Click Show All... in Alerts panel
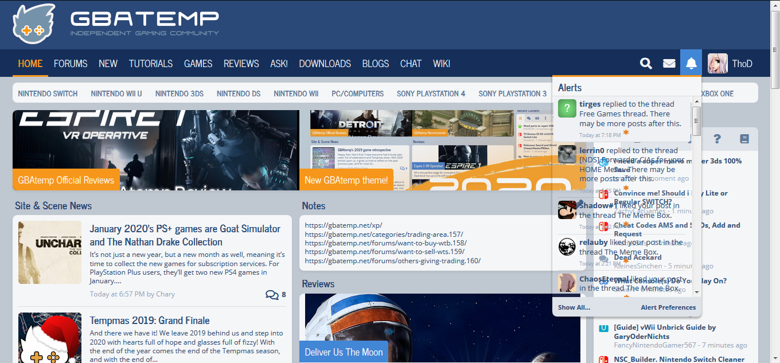This screenshot has height=363, width=780. pyautogui.click(x=574, y=307)
